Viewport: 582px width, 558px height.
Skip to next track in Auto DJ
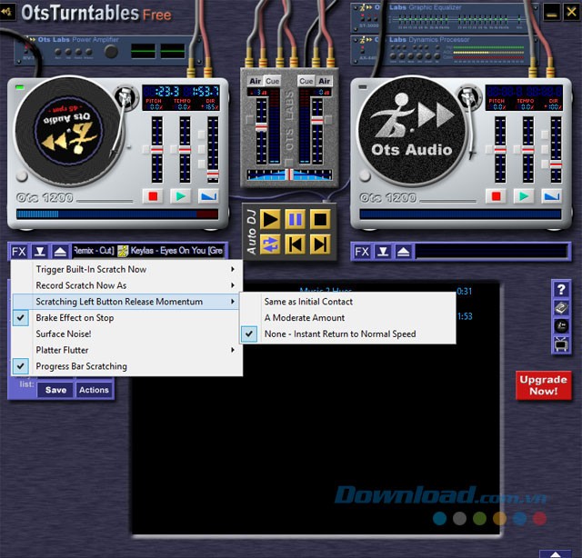point(319,244)
